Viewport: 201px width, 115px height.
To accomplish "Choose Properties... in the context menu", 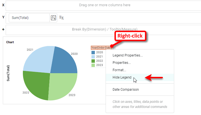I will [x=122, y=62].
